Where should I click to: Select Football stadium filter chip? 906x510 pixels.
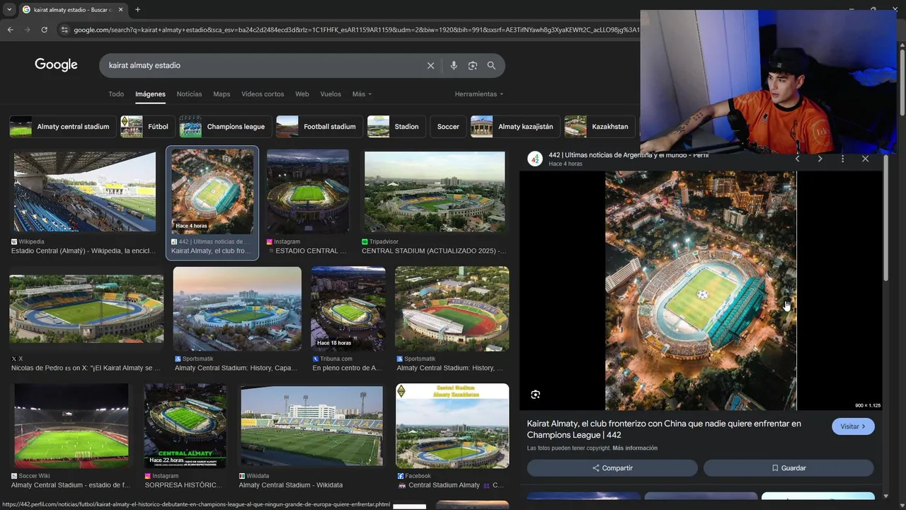(x=319, y=127)
